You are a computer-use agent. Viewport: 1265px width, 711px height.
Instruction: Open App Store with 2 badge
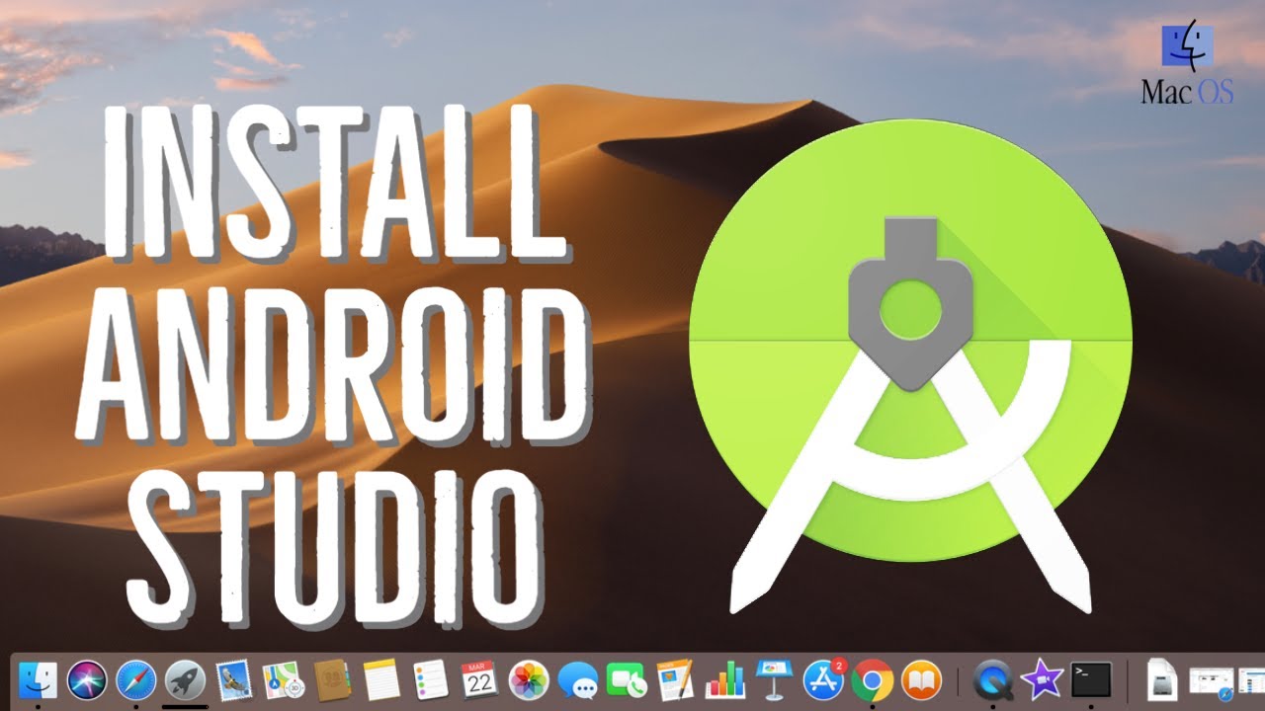823,679
